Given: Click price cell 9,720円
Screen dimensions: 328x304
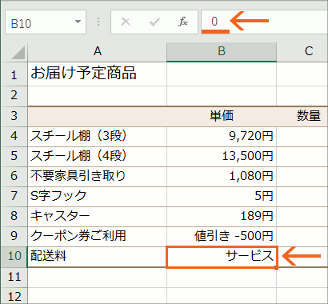Looking at the screenshot, I should pos(222,136).
